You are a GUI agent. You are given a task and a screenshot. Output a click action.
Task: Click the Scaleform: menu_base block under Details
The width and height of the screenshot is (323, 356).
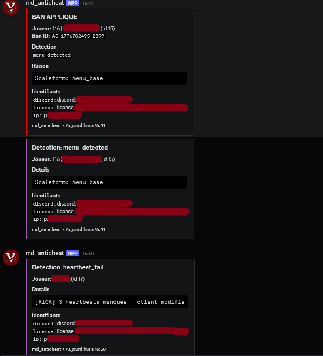(x=110, y=182)
